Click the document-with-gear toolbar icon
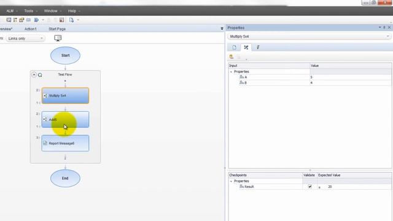Screen dimensions: 393x221 pyautogui.click(x=71, y=20)
